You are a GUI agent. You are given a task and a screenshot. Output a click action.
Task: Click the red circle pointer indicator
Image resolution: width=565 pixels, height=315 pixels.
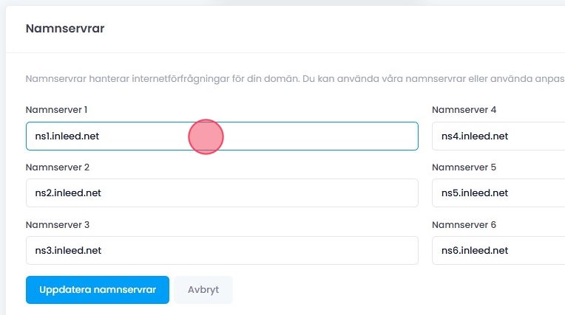coord(206,136)
